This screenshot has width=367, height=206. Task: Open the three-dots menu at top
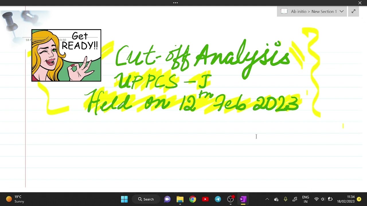tap(175, 3)
